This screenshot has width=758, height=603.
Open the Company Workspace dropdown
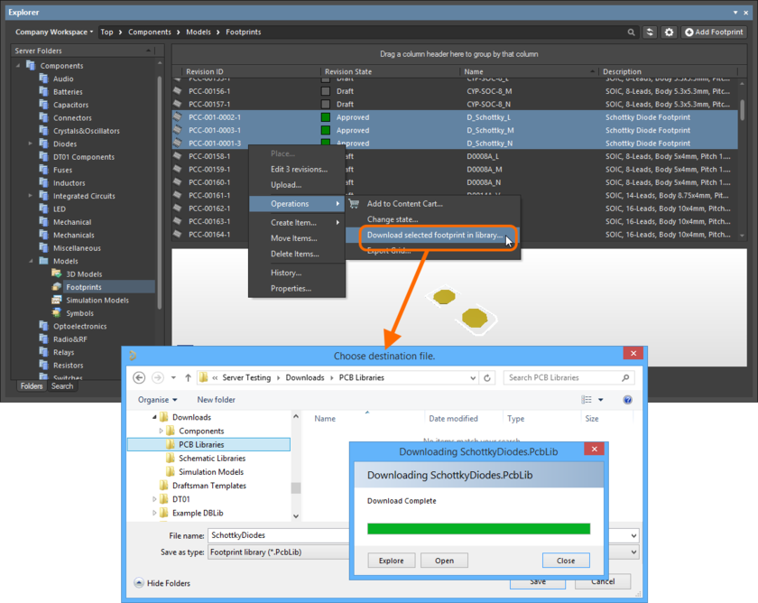point(54,32)
